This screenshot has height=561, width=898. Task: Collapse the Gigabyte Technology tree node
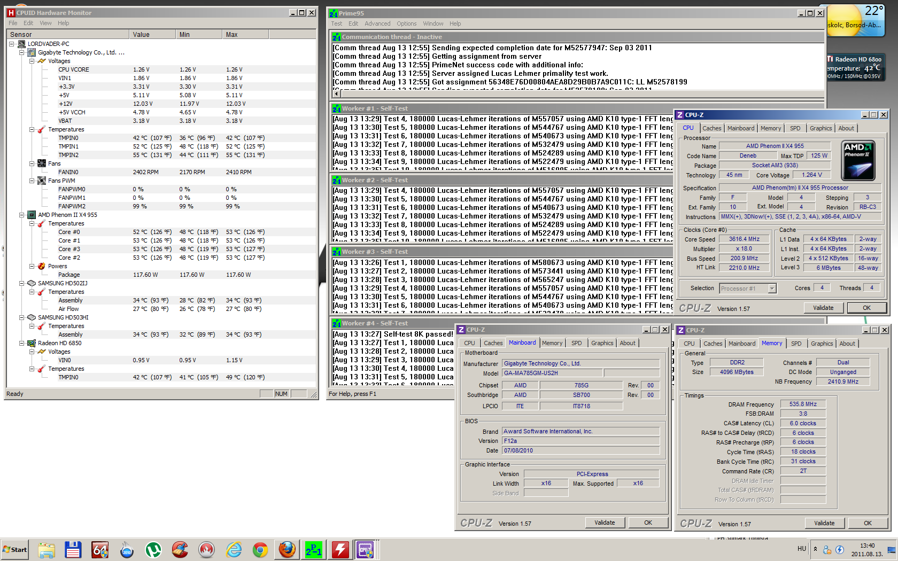point(21,52)
